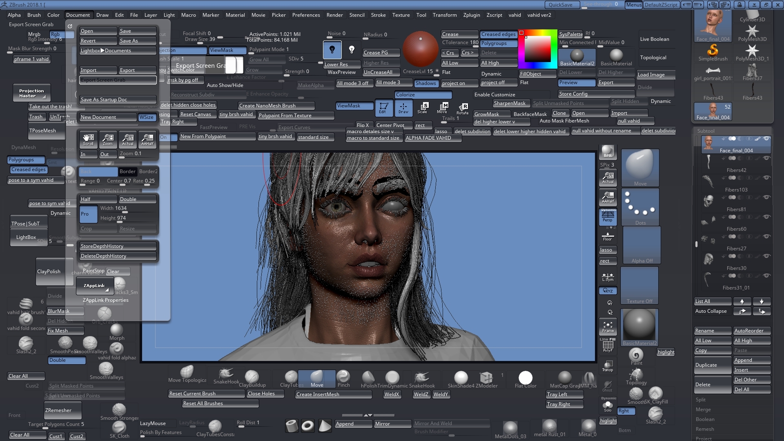The height and width of the screenshot is (441, 784).
Task: Click the Save As Startup Doc button
Action: click(118, 100)
